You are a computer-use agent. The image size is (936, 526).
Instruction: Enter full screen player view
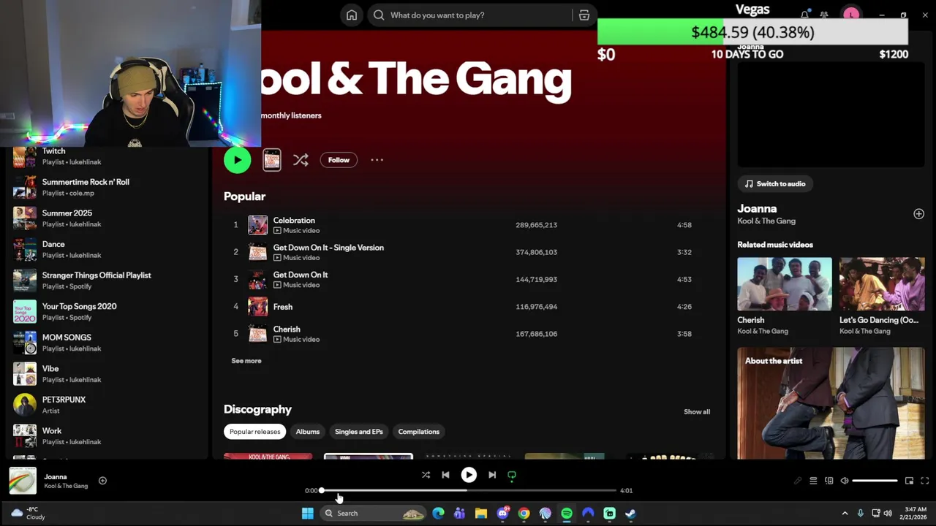[924, 481]
